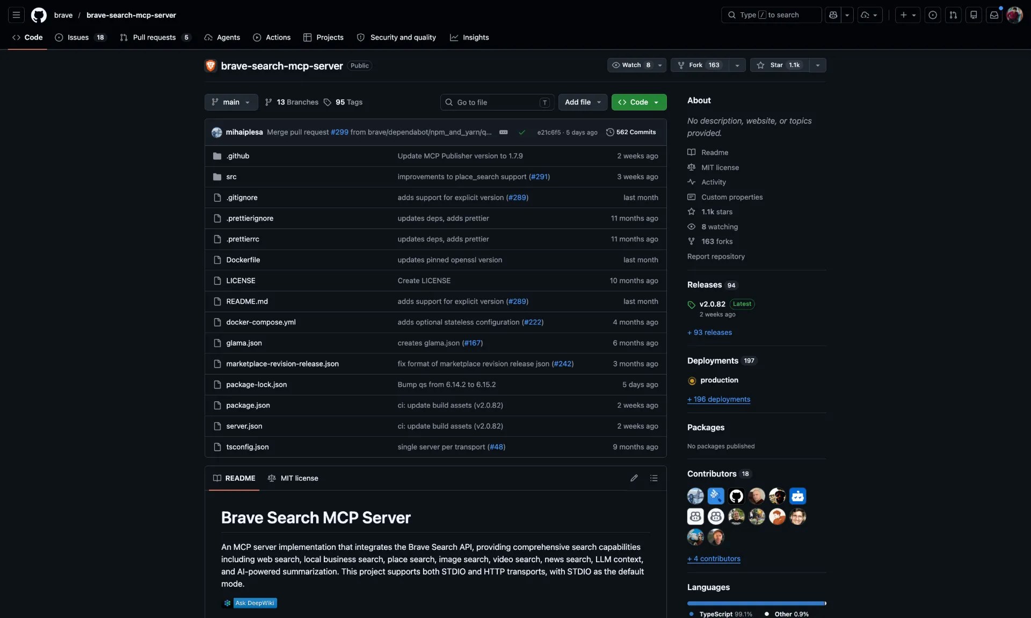Open the .github folder
Image resolution: width=1031 pixels, height=618 pixels.
[x=238, y=156]
